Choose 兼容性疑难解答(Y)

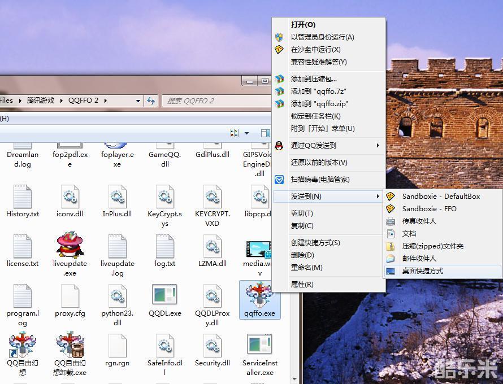[329, 62]
